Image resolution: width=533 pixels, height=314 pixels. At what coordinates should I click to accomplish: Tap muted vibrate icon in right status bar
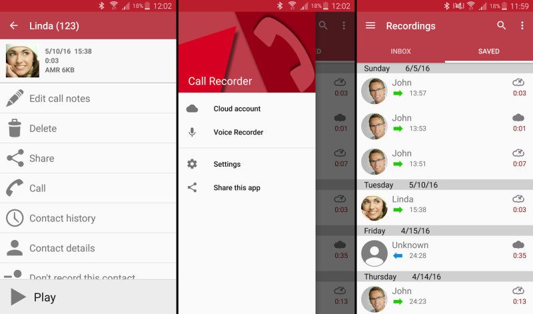pyautogui.click(x=459, y=5)
